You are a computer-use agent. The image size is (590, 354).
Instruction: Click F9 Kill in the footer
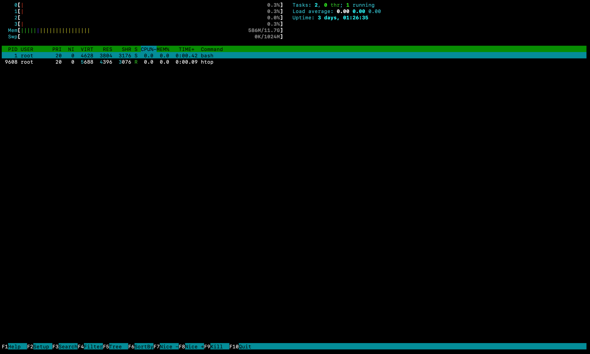(x=217, y=347)
